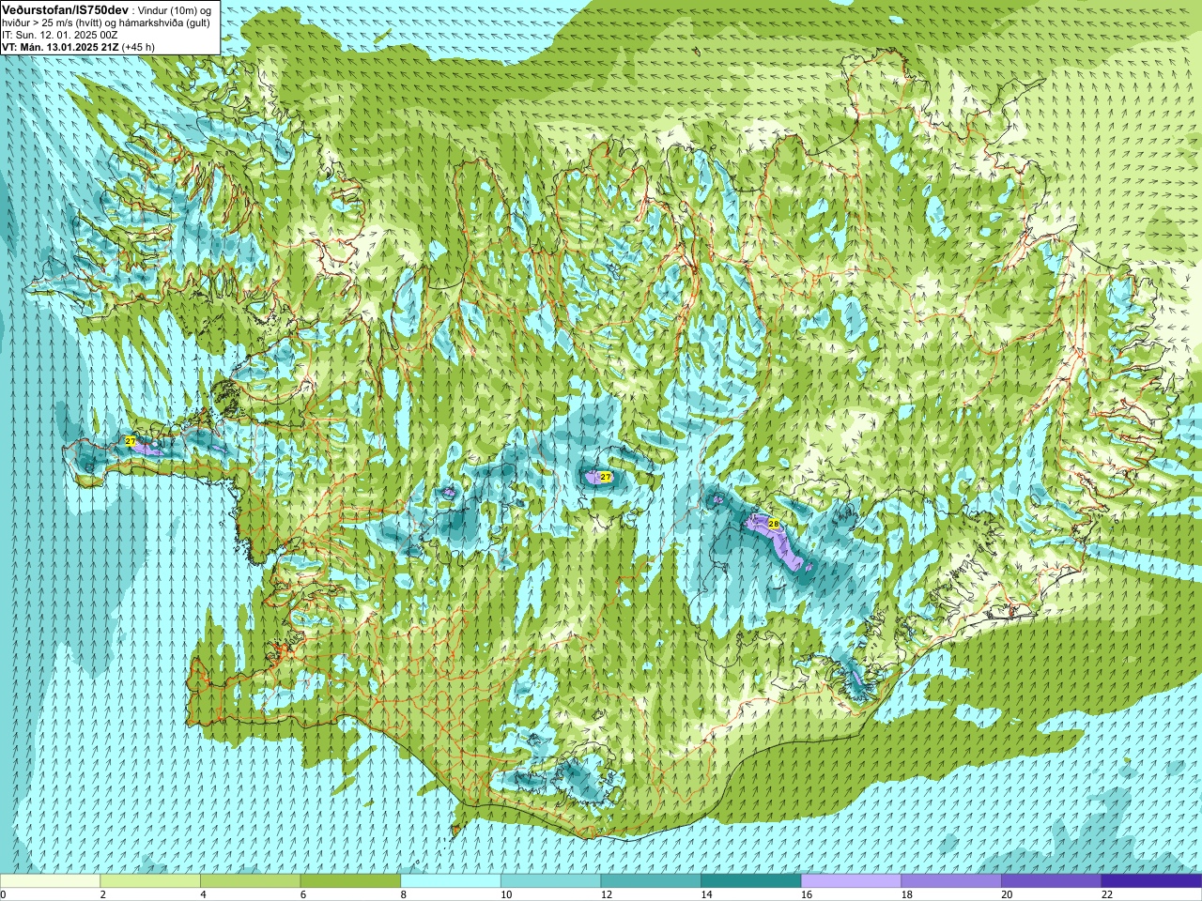Click the "(+45 h)" forecast offset text

138,47
